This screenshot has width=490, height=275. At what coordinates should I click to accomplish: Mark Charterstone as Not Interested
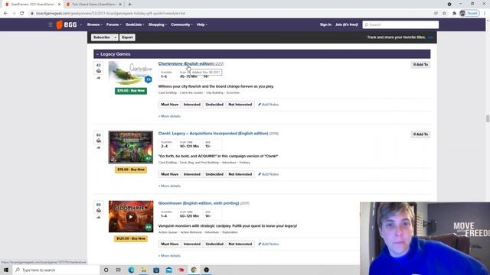pos(240,105)
